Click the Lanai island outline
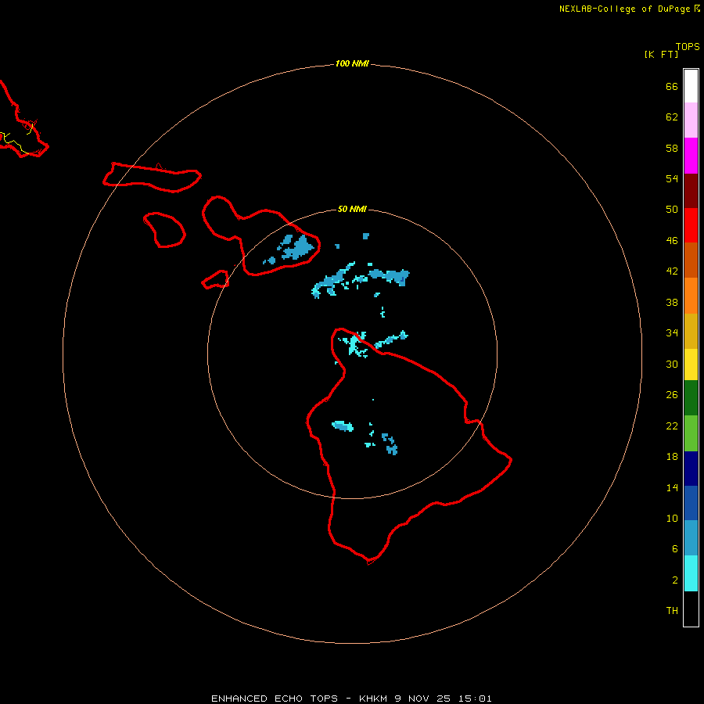704x704 pixels. pos(164,230)
